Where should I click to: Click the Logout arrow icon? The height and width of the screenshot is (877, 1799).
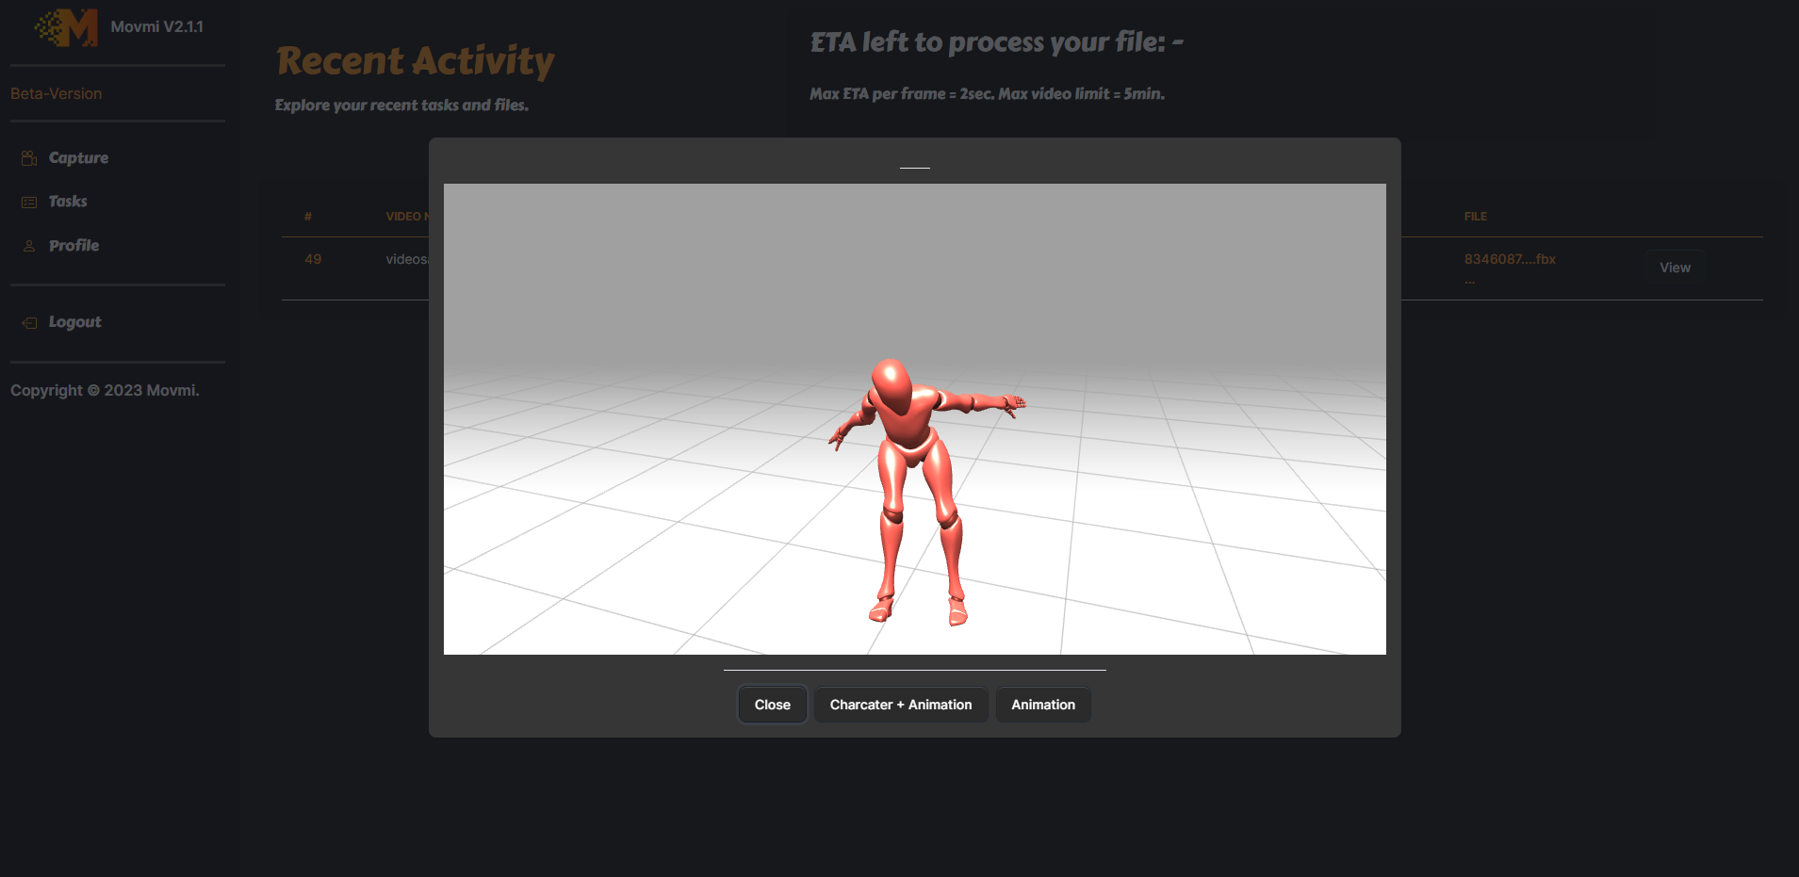[29, 322]
